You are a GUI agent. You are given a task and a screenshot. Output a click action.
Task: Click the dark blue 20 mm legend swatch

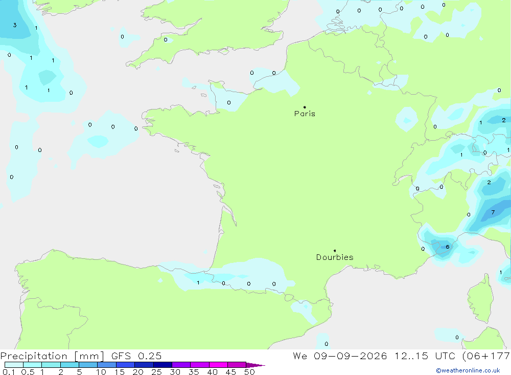click(144, 365)
